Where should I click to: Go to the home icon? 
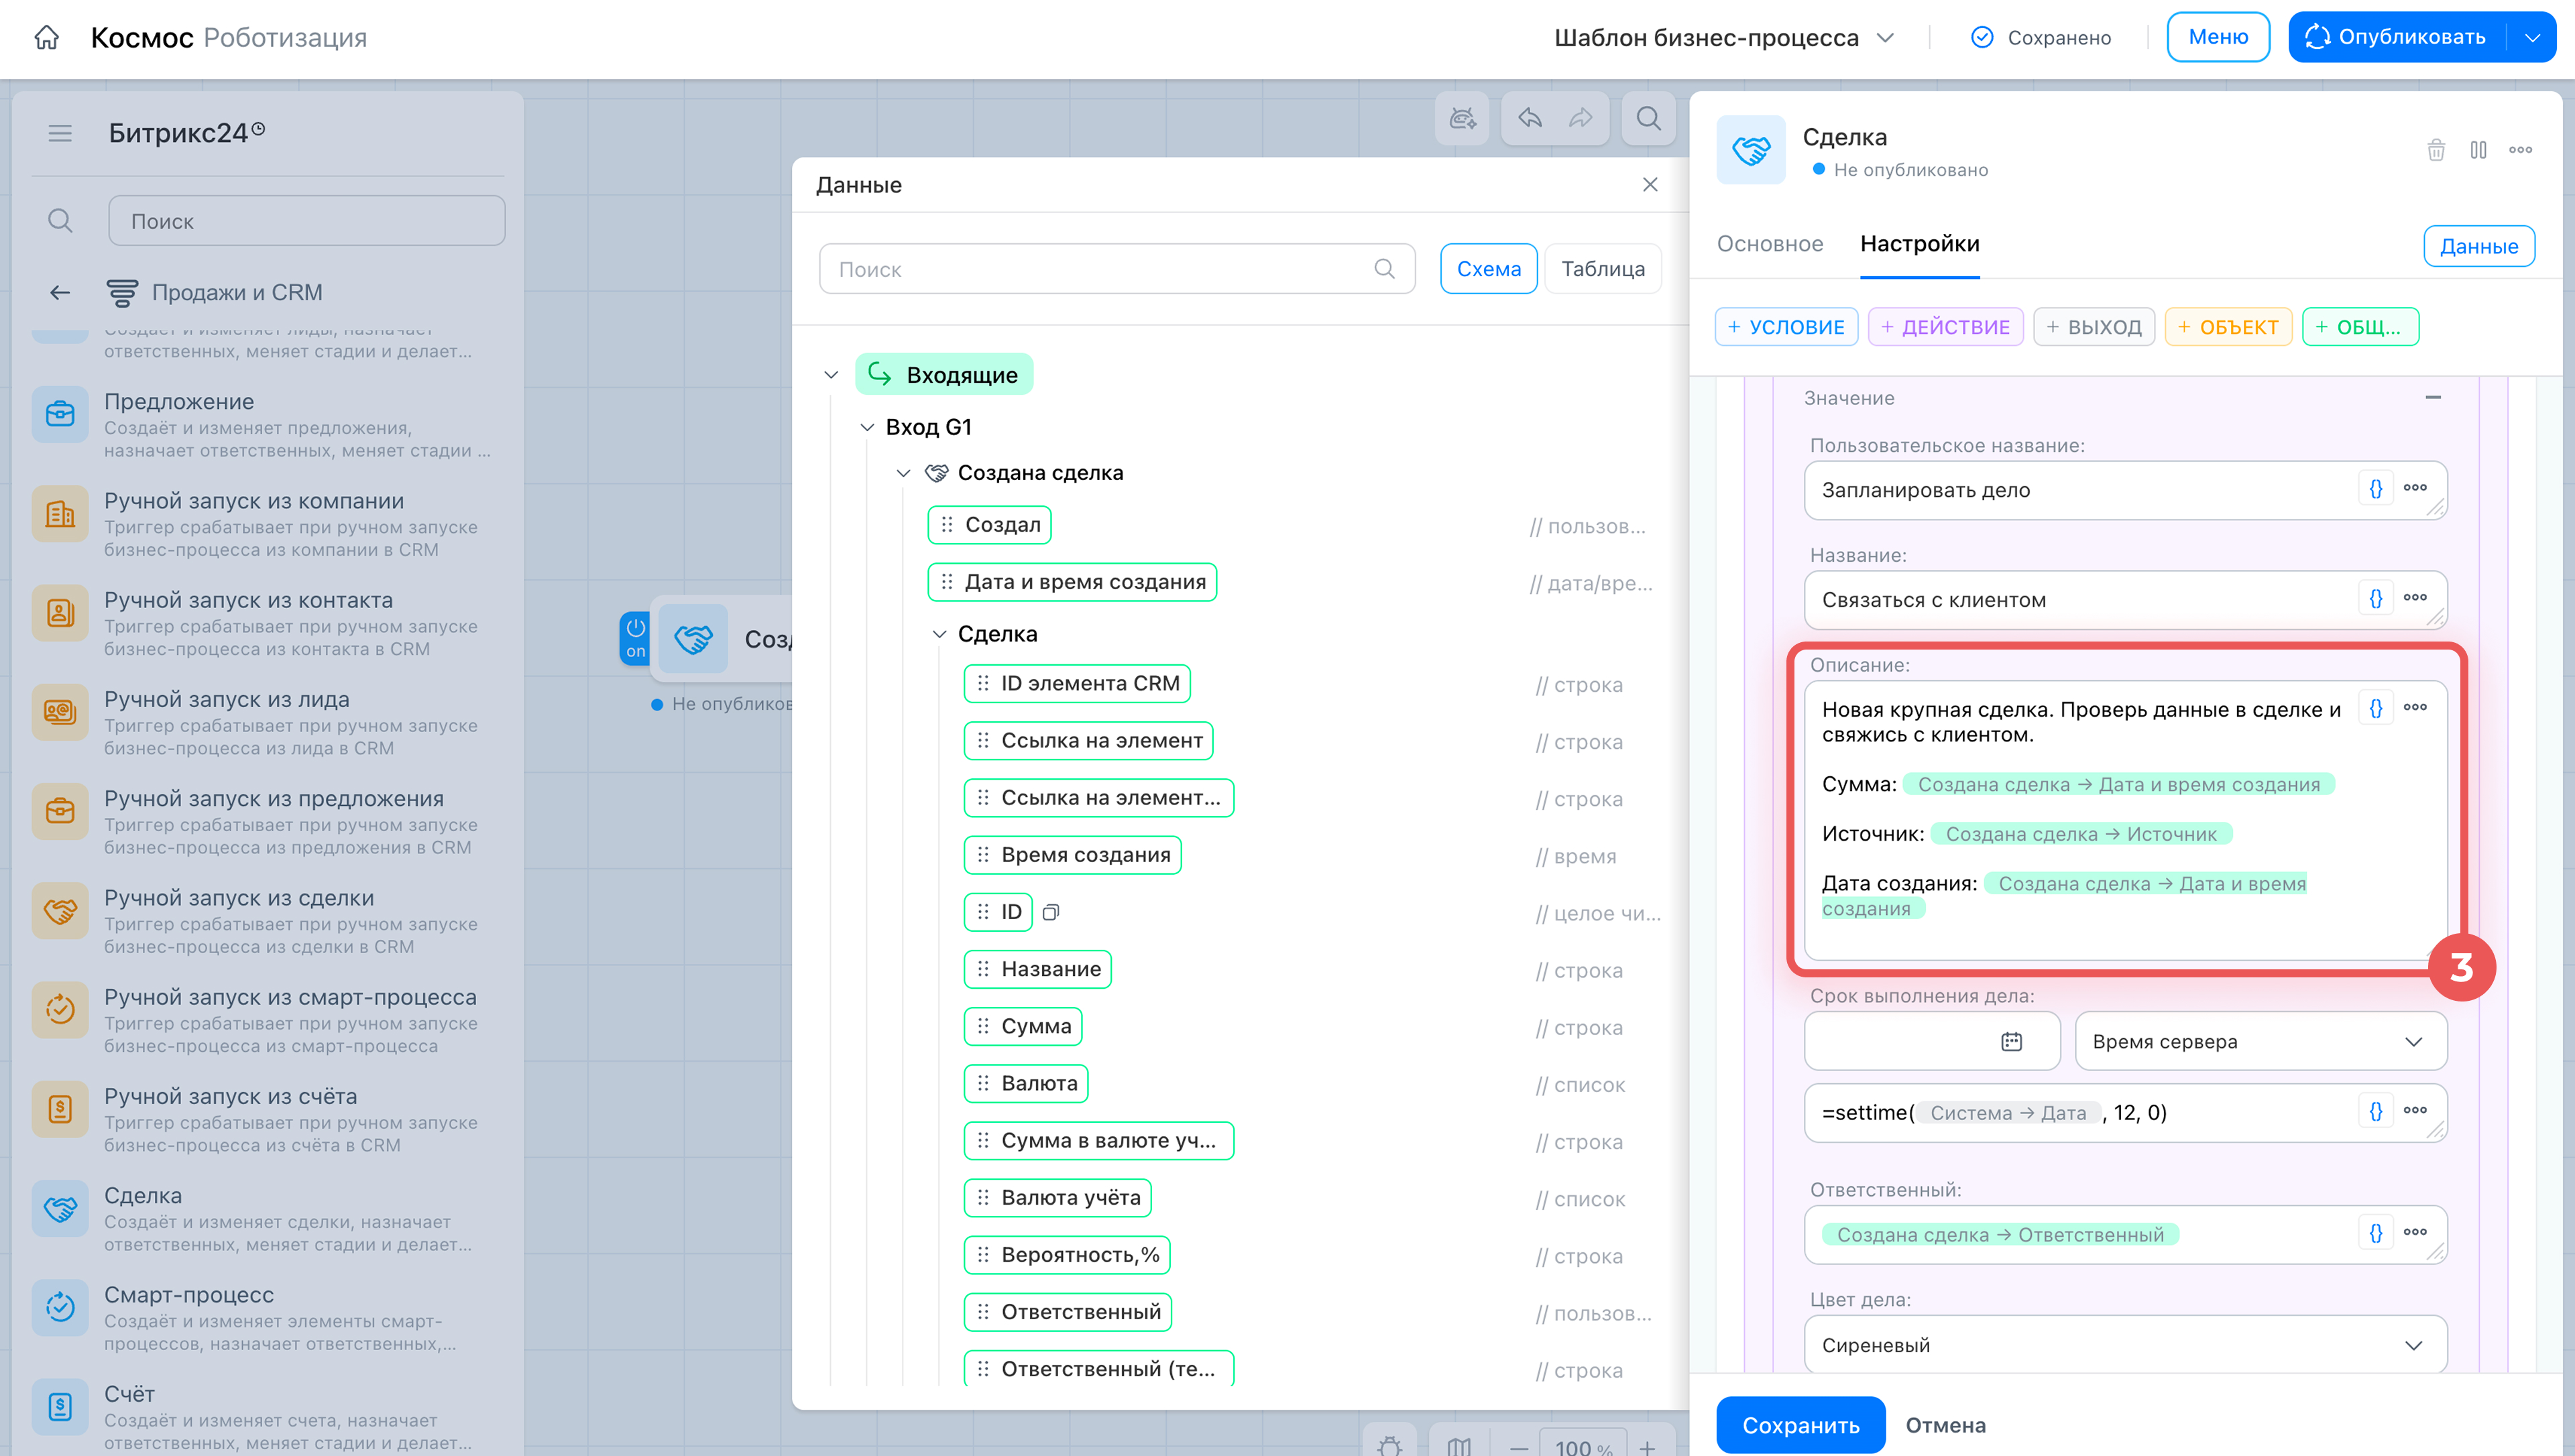46,37
